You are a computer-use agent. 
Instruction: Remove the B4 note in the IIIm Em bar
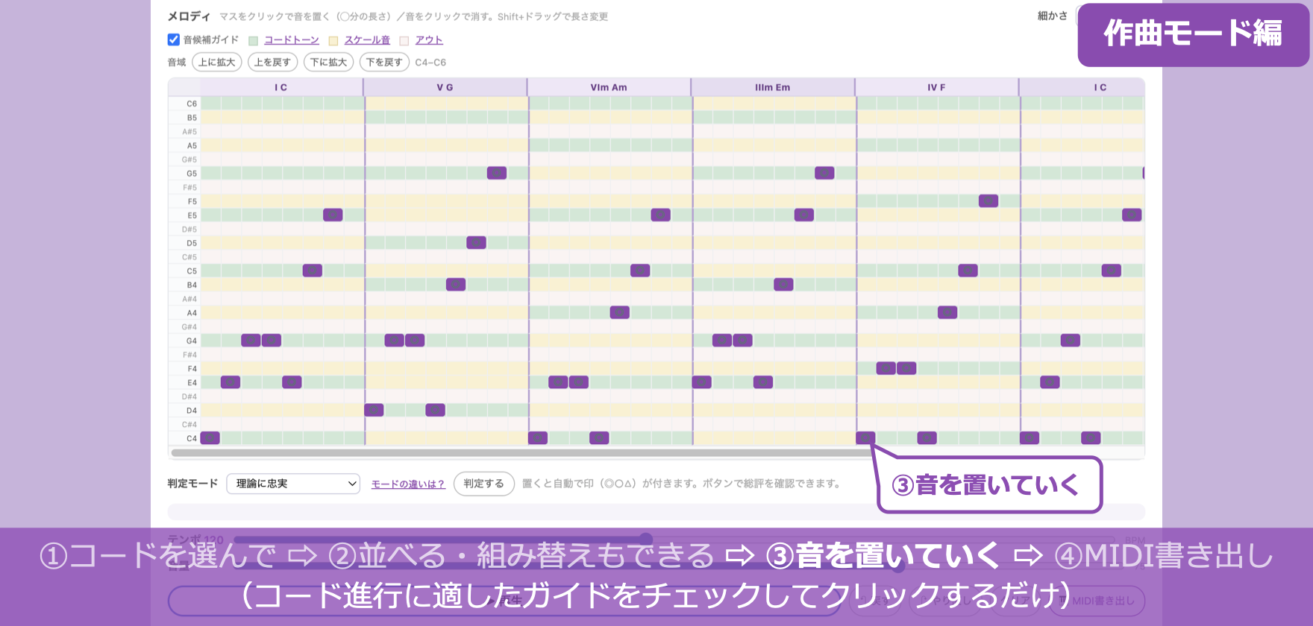783,285
